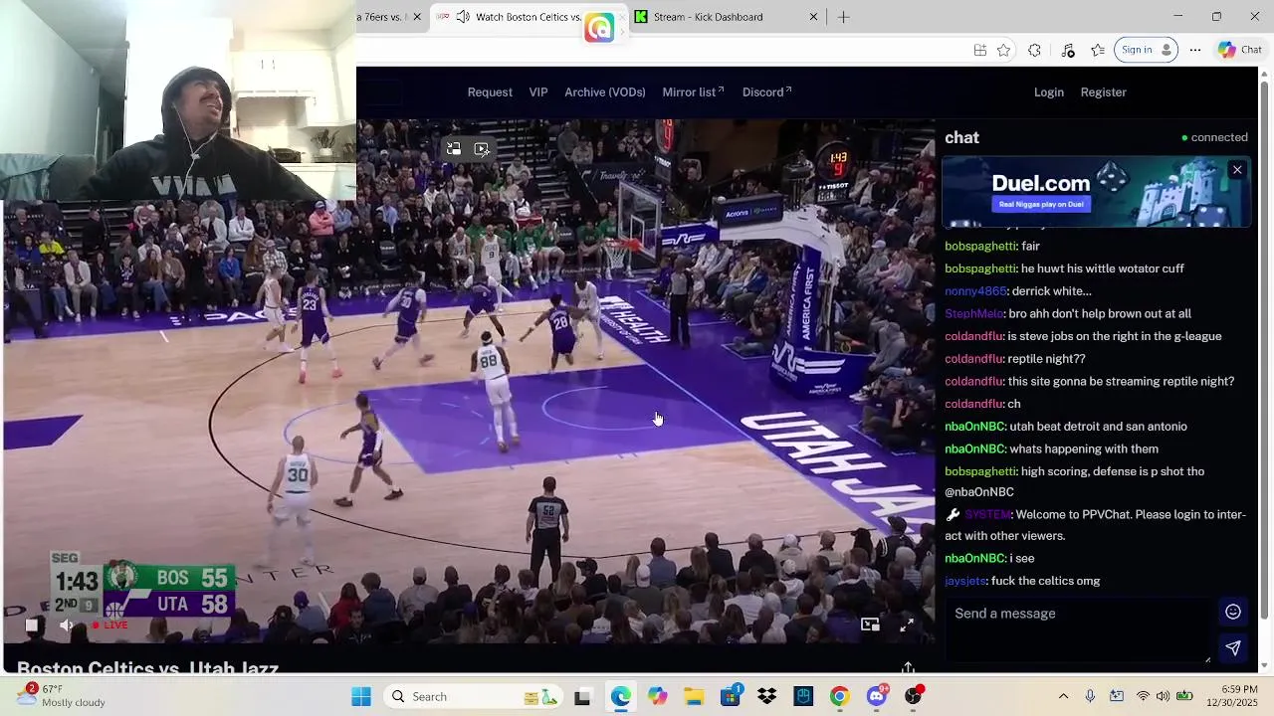Open the Request page in site navigation
Viewport: 1274px width, 716px height.
pyautogui.click(x=490, y=92)
